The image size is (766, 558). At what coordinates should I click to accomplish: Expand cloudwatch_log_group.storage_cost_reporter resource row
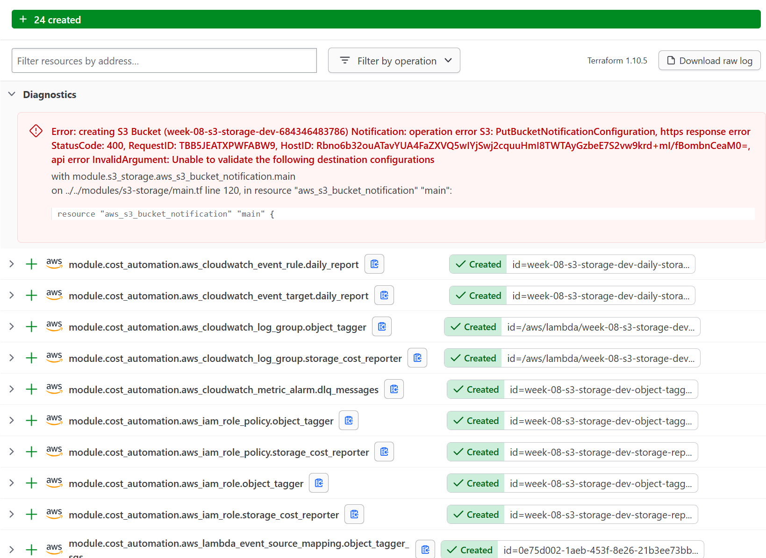[12, 358]
